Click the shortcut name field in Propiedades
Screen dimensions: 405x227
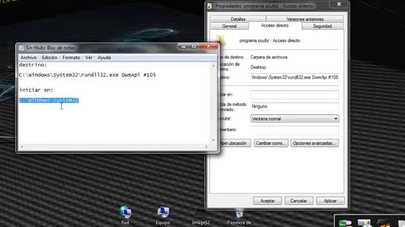pos(270,40)
